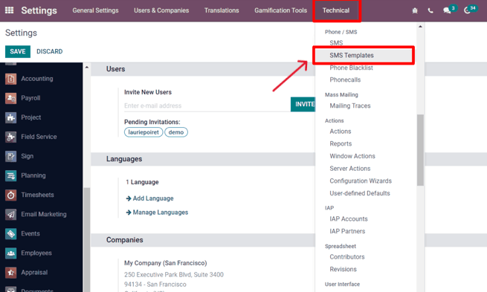487x292 pixels.
Task: Click the debug bug icon
Action: click(x=415, y=10)
